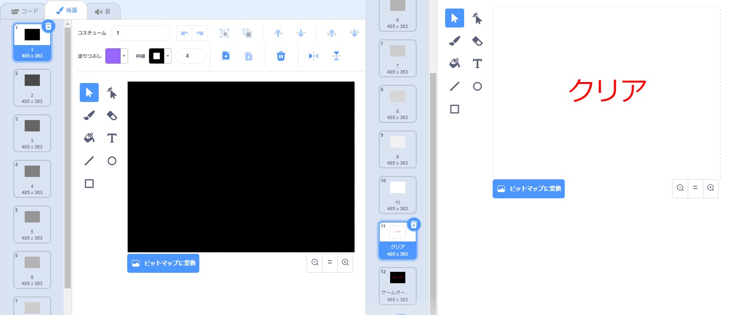Click the purple fill color swatch
This screenshot has width=738, height=315.
113,56
